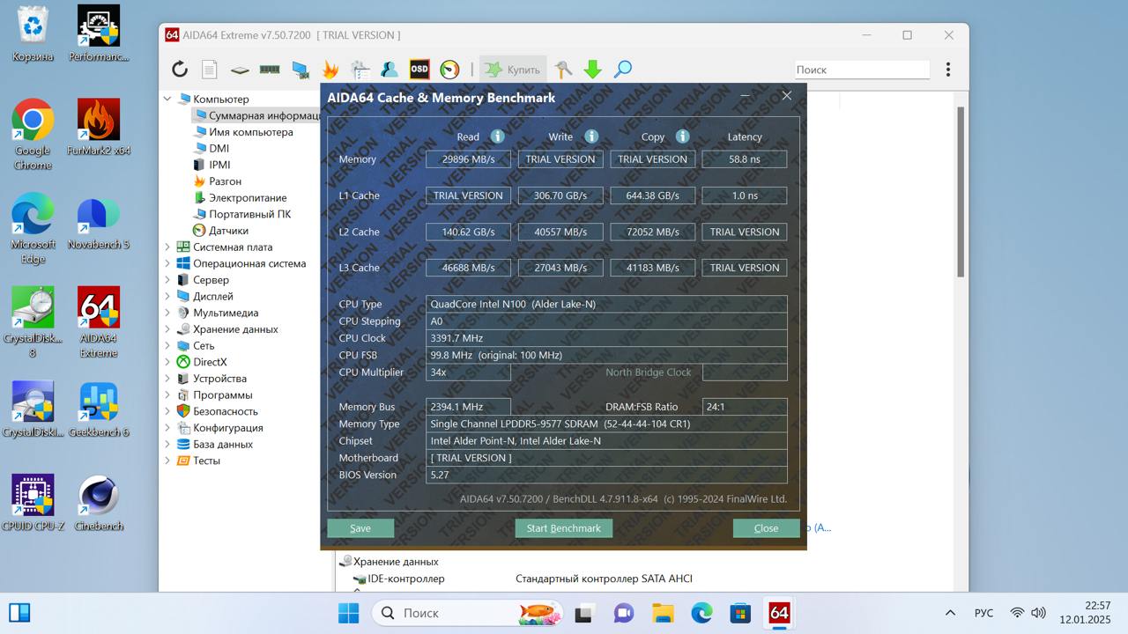Viewport: 1128px width, 634px height.
Task: Expand the Операционная система node
Action: 167,263
